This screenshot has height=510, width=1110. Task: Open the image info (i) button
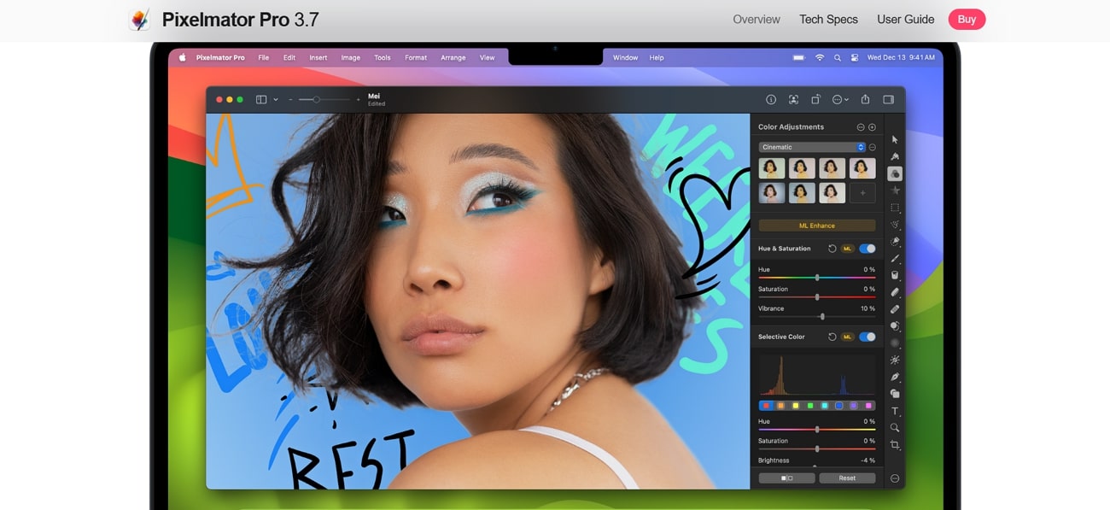[771, 100]
